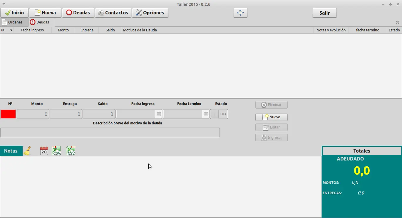
Task: Maximize the window with the plus button
Action: 391,4
